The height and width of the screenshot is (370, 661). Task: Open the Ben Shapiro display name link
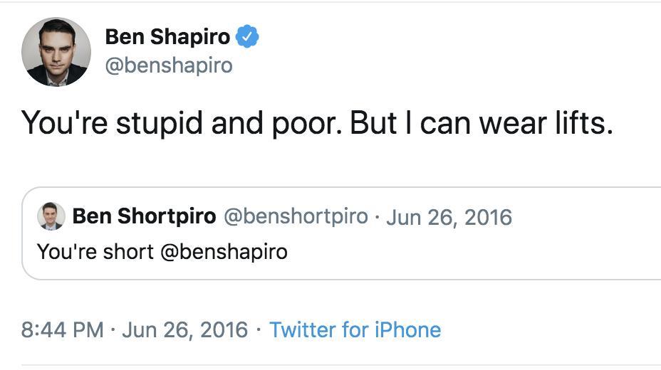tap(167, 36)
